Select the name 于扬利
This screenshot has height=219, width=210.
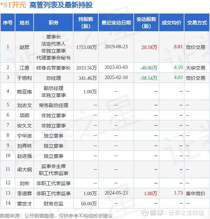[24, 78]
